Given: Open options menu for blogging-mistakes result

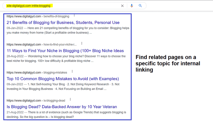Looking at the screenshot, I should (x=72, y=71).
